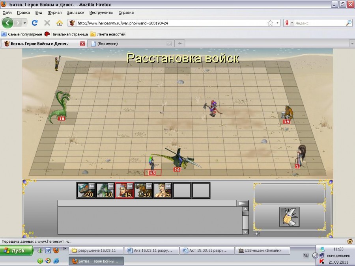Image resolution: width=355 pixels, height=266 pixels.
Task: Open the new tab with the plus button
Action: 180,43
